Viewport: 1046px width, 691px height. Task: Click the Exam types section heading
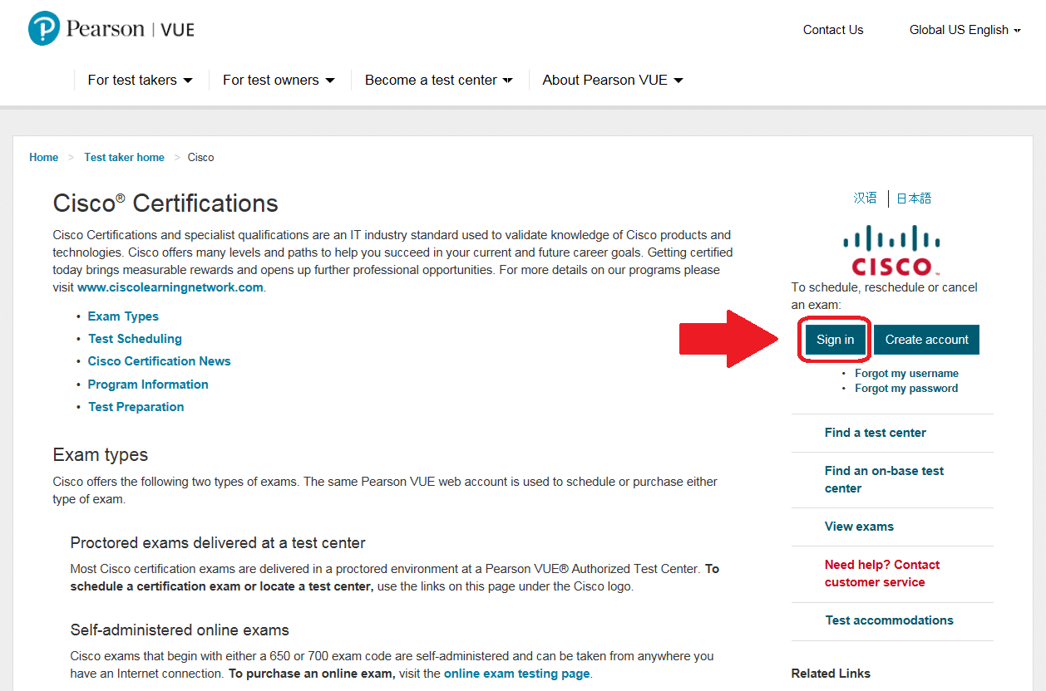point(101,455)
